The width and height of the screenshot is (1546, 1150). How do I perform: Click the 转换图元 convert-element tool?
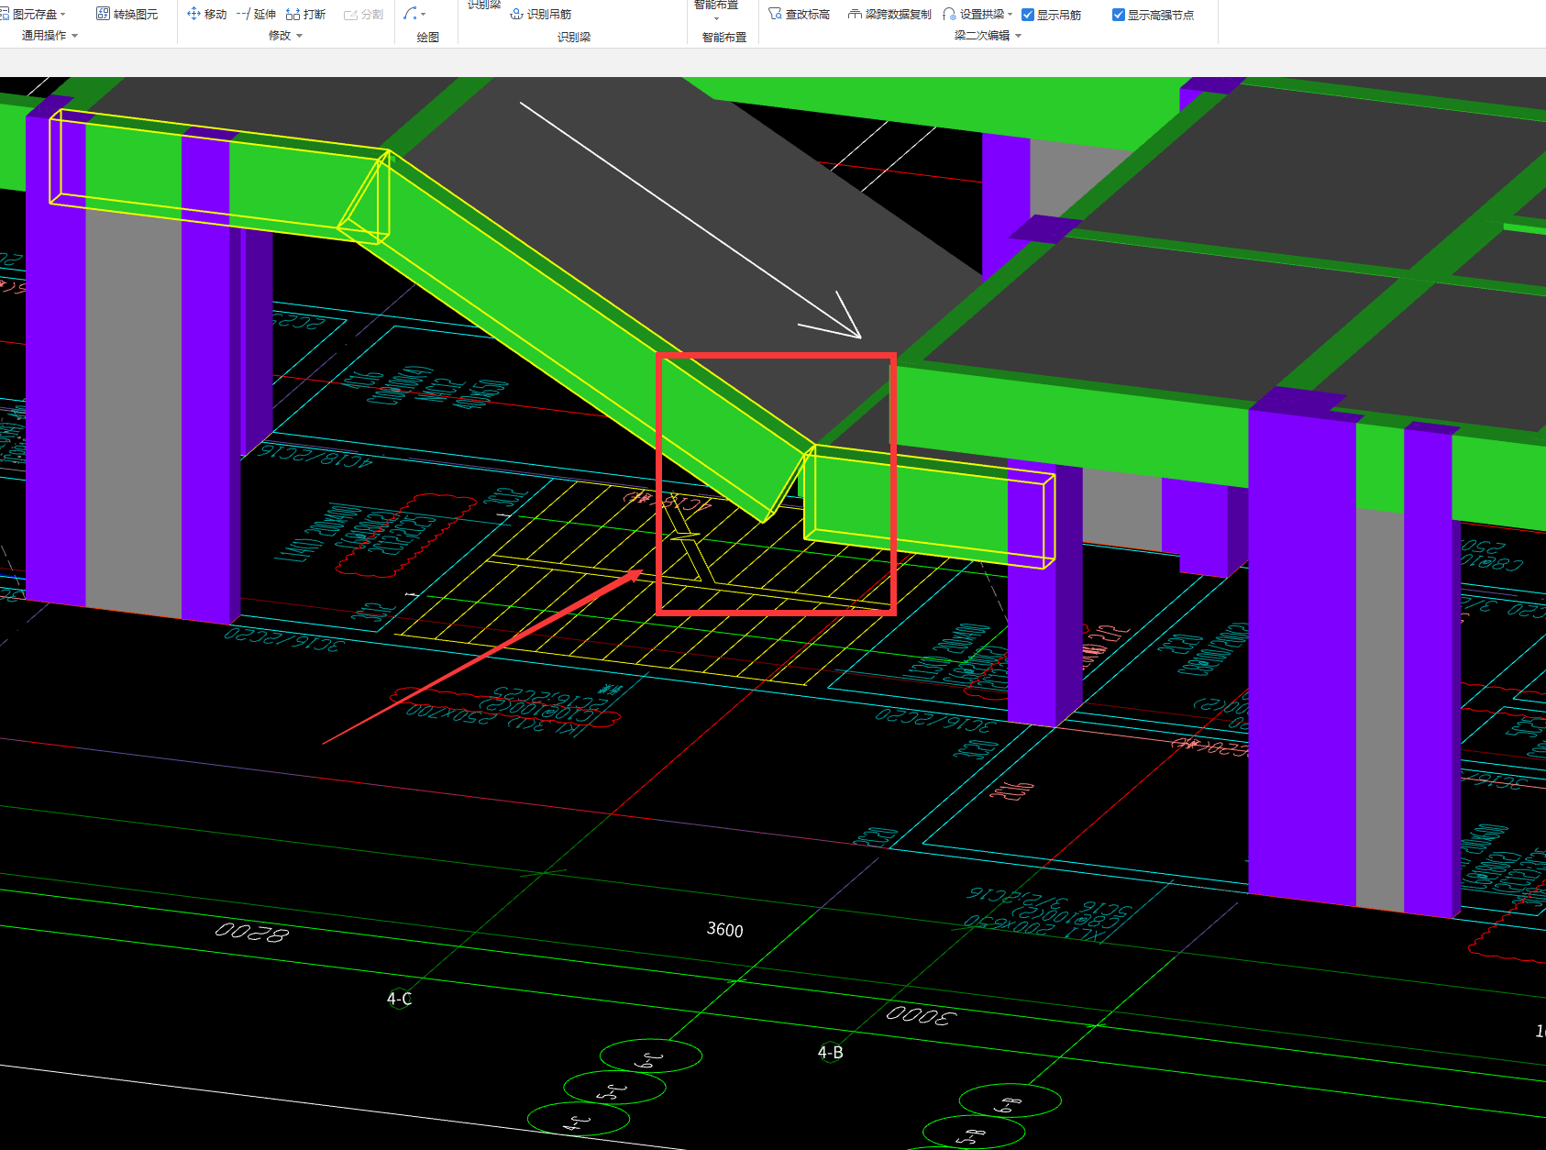coord(127,14)
